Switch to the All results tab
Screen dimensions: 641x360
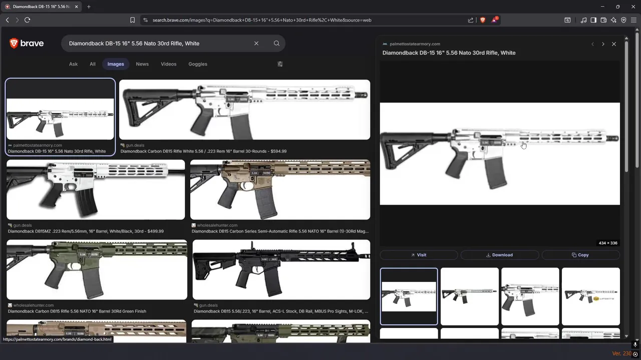point(93,64)
